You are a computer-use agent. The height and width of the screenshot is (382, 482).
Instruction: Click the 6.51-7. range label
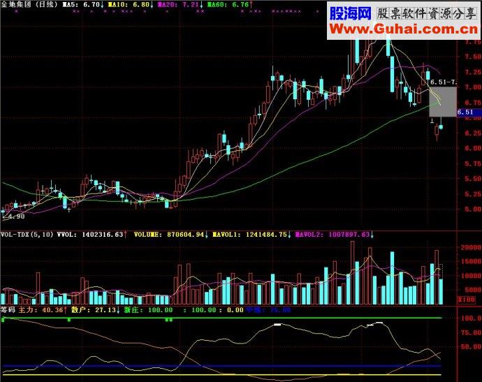[x=444, y=82]
